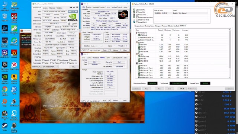
Task: Launch the GeForce Experience desktop shortcut
Action: (x=5, y=79)
